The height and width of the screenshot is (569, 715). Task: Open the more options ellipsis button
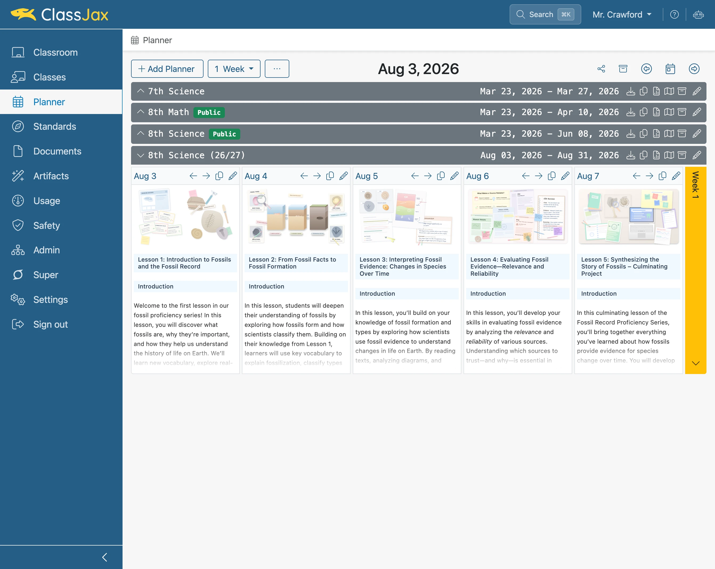click(x=277, y=69)
